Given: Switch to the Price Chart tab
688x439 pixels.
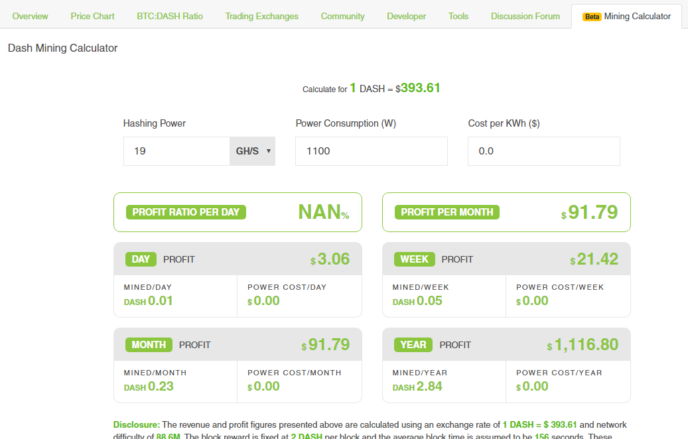Looking at the screenshot, I should tap(92, 16).
